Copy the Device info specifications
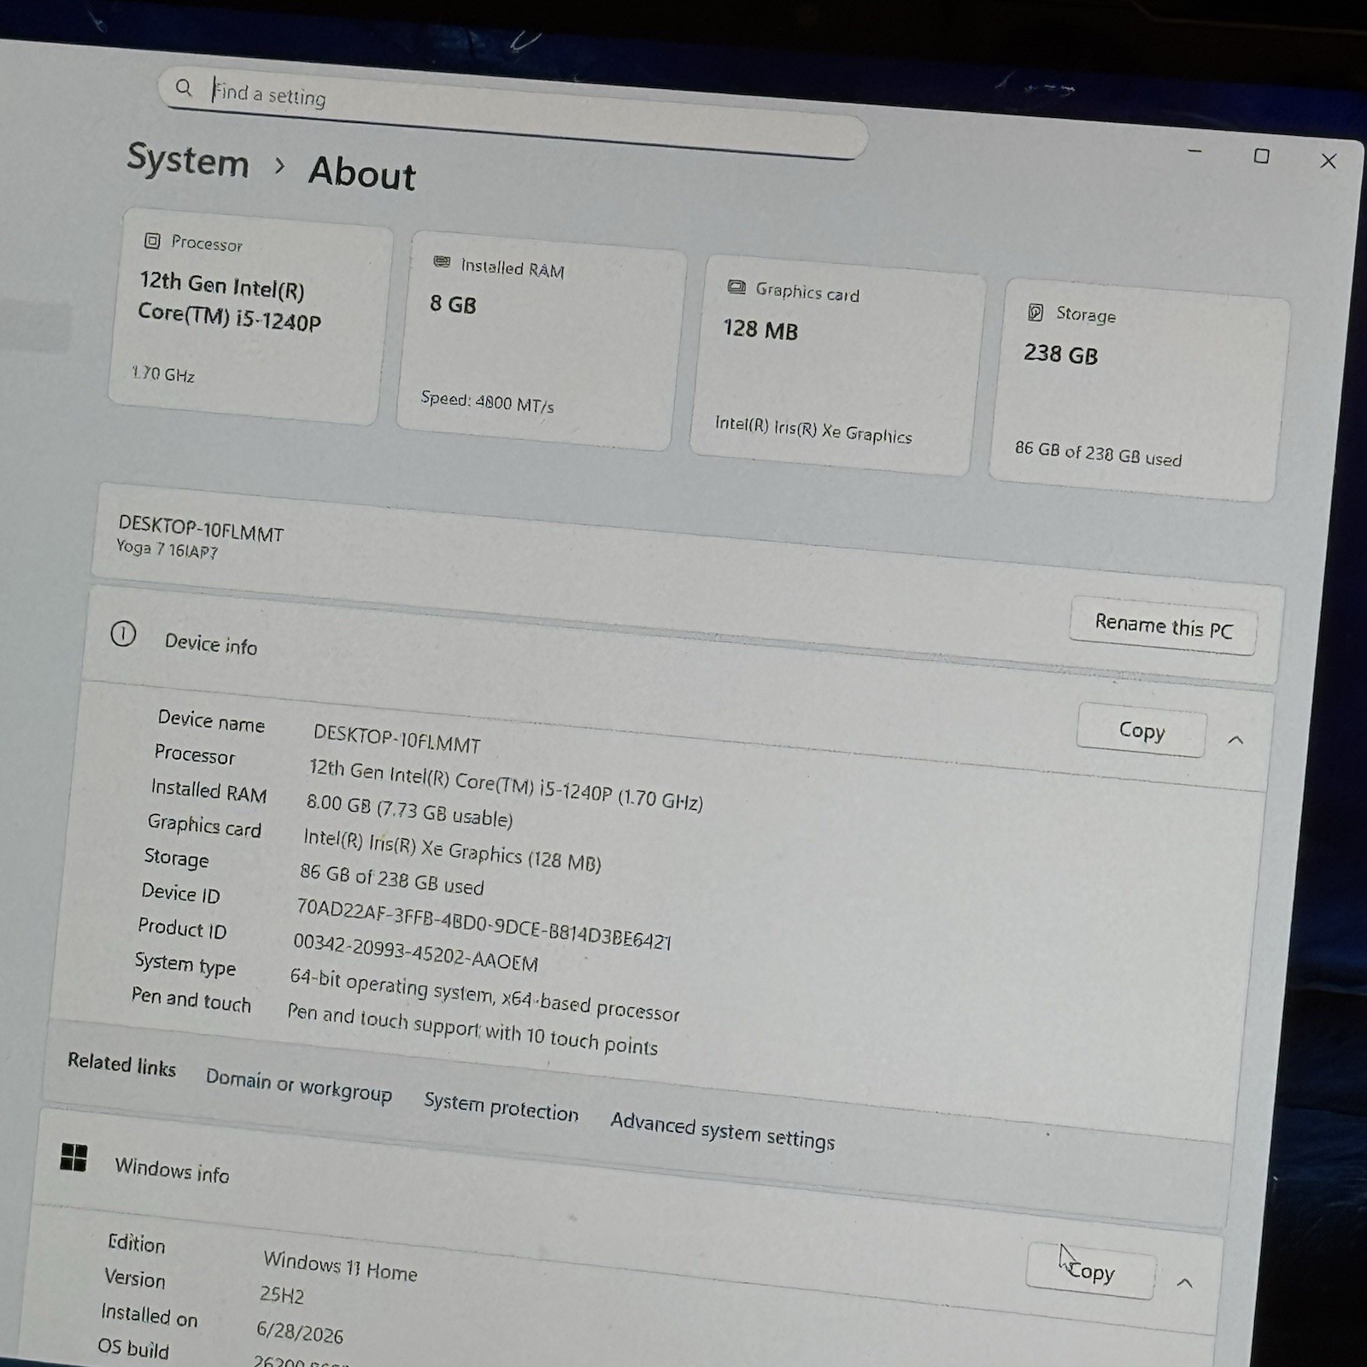The width and height of the screenshot is (1367, 1367). click(1141, 730)
